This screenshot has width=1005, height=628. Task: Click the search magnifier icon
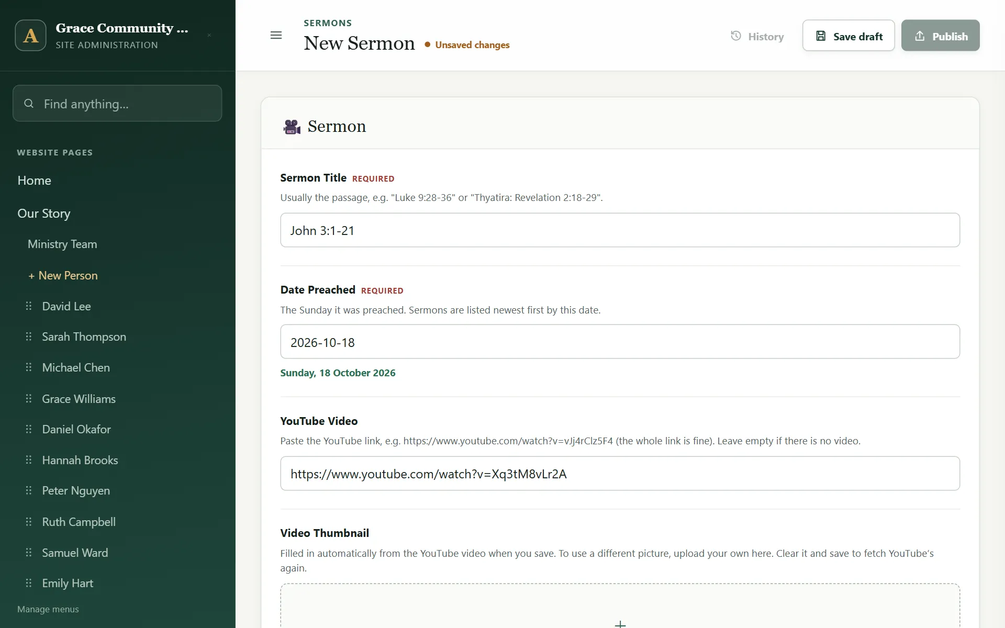click(29, 104)
